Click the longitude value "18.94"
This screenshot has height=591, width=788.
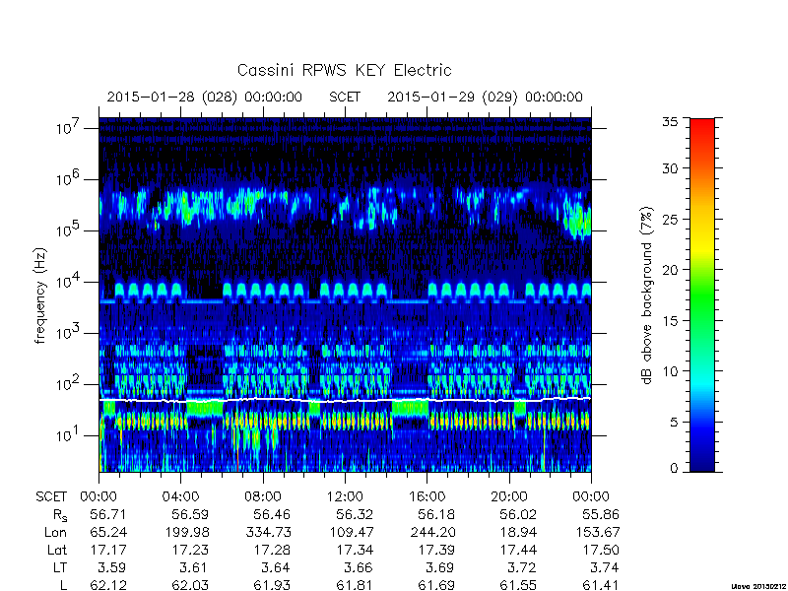(519, 532)
